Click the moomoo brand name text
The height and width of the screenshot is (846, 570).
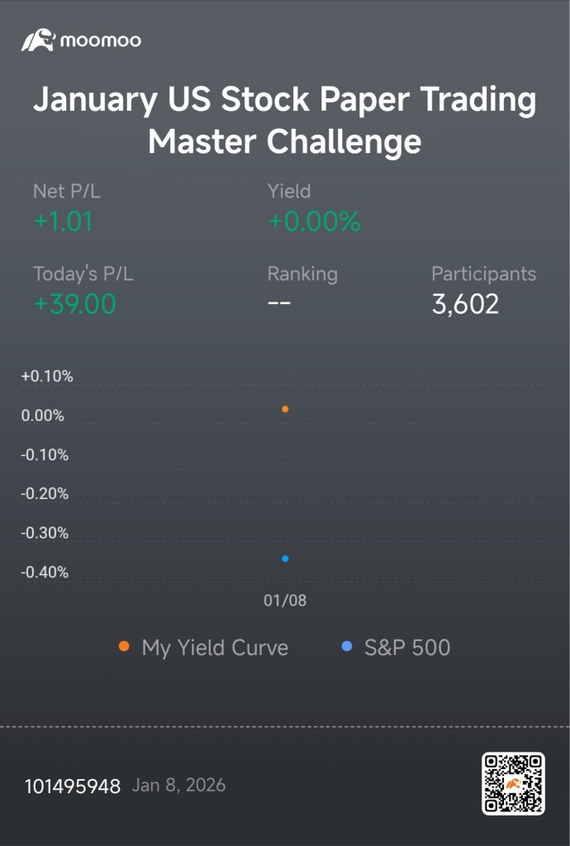point(101,40)
